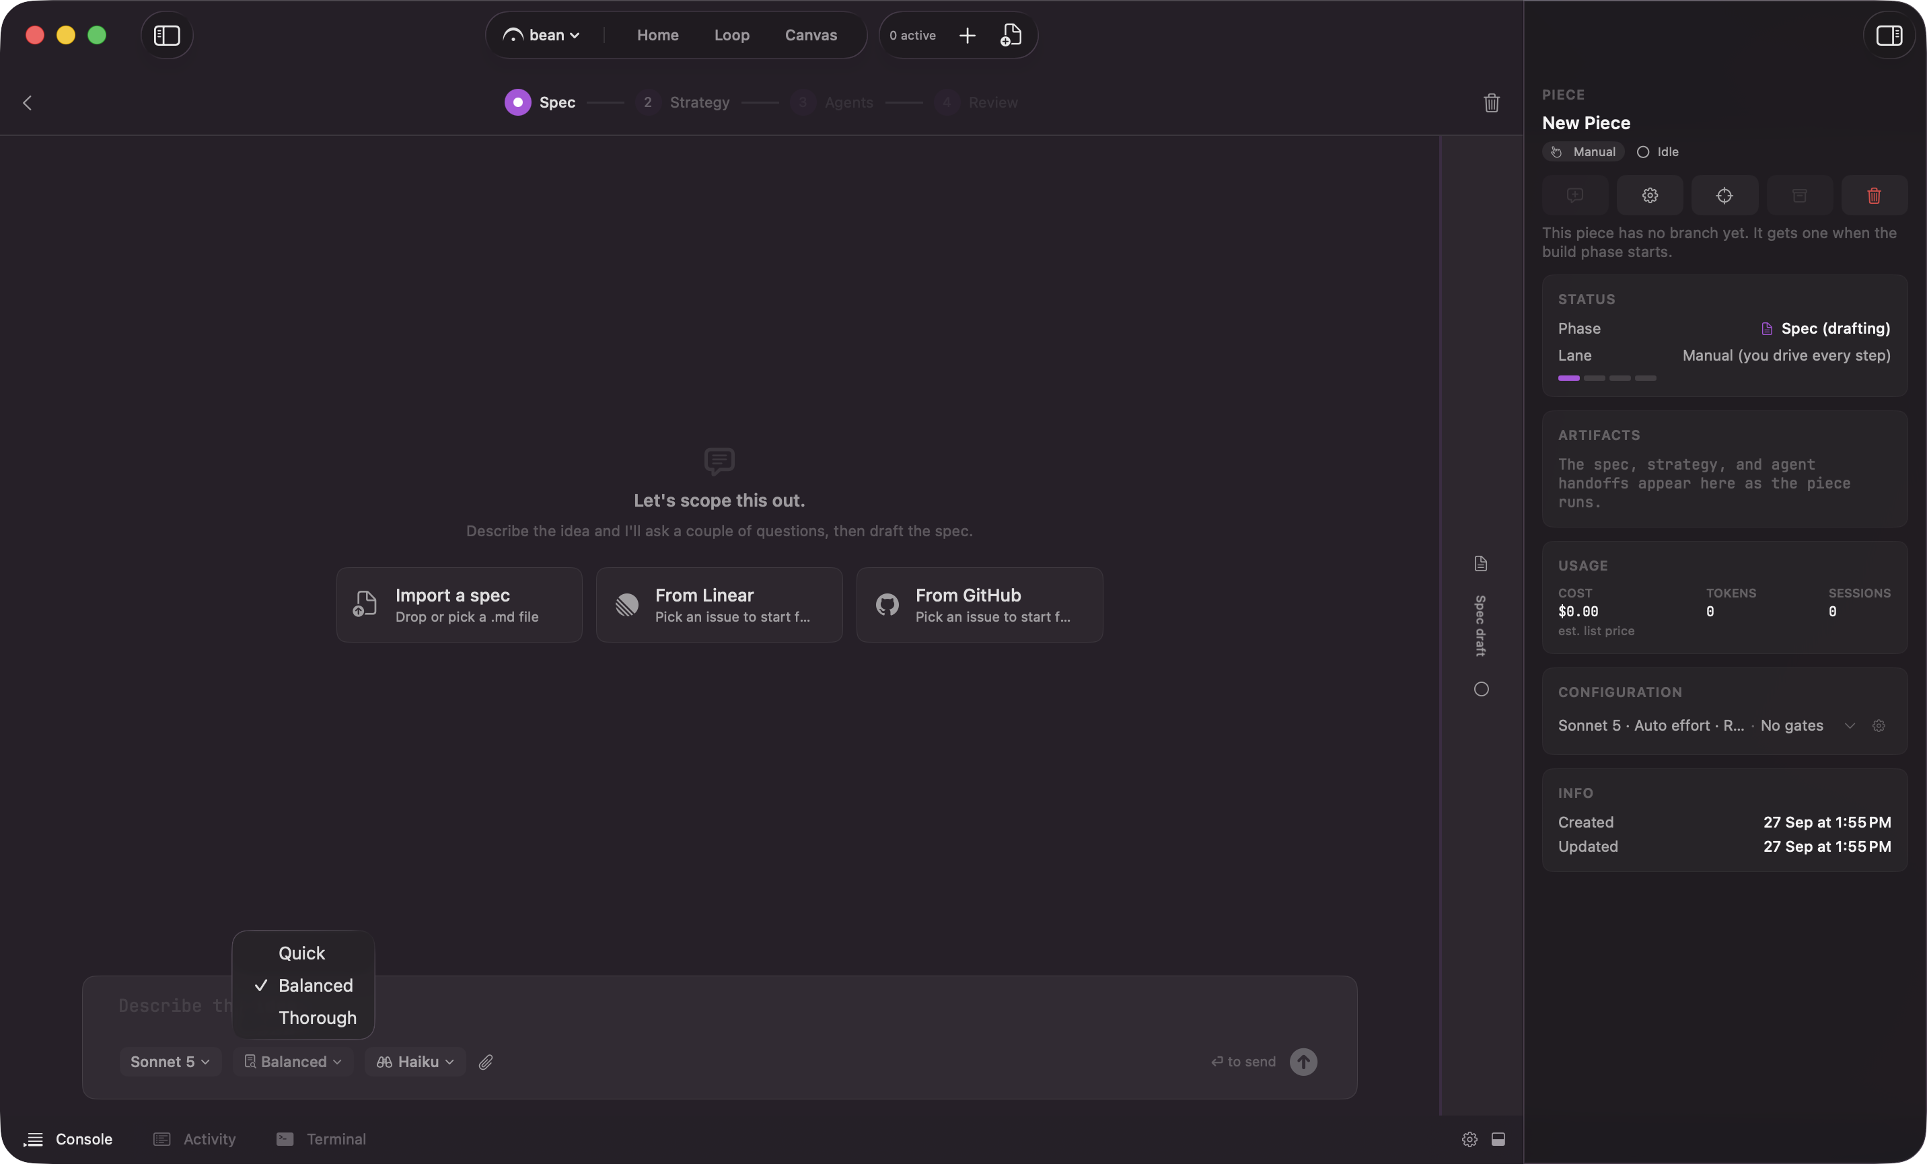Switch to the Console tab
Image resolution: width=1927 pixels, height=1164 pixels.
click(68, 1139)
